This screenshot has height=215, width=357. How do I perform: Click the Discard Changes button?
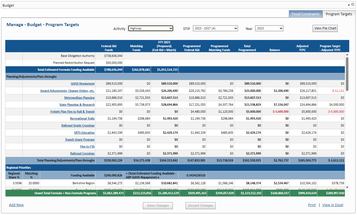click(200, 206)
